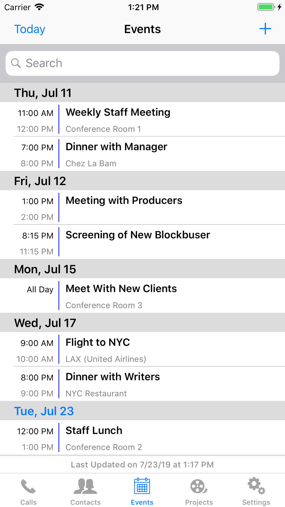Tap the Tue, Jul 23 date header
Viewport: 285px width, 507px height.
(44, 411)
